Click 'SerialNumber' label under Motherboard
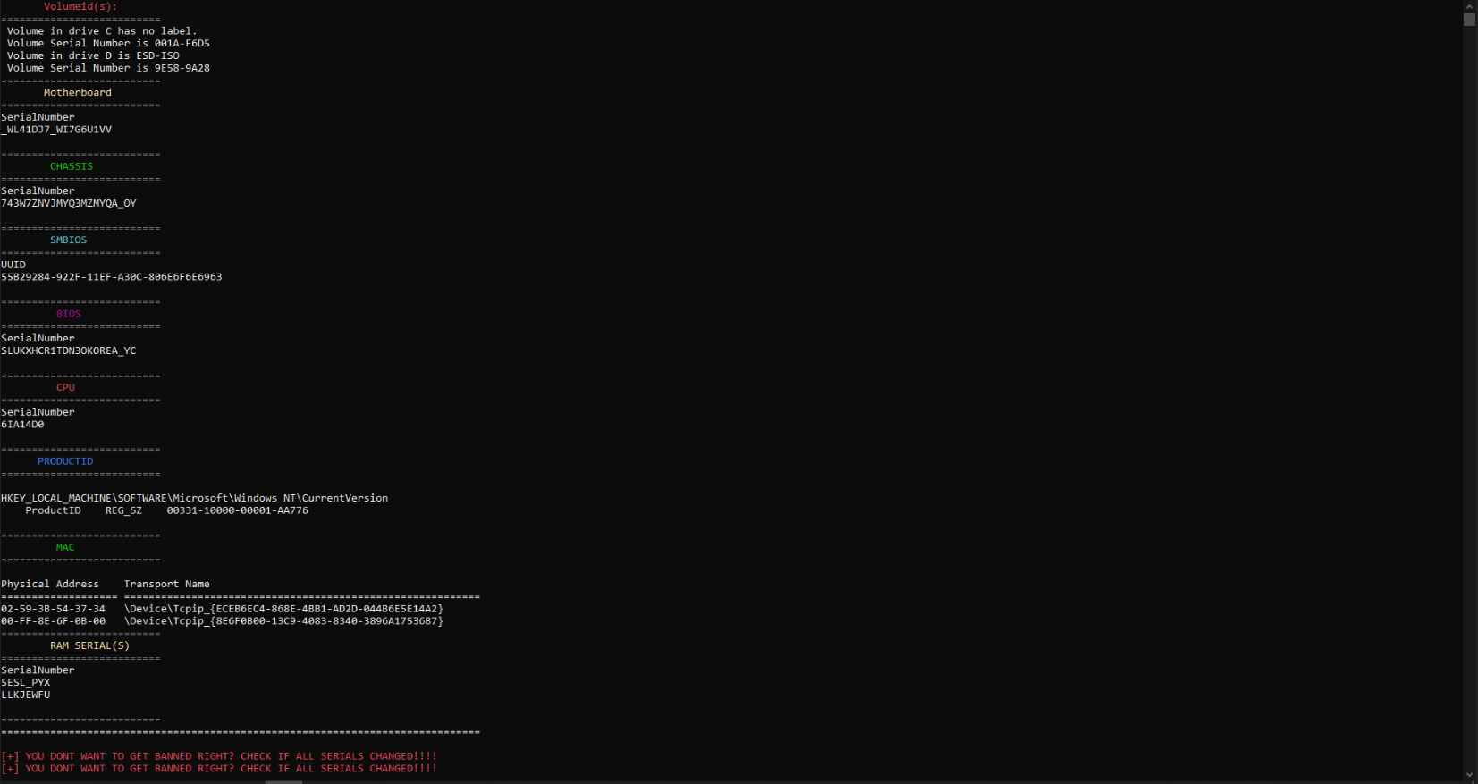Viewport: 1478px width, 784px height. (38, 117)
